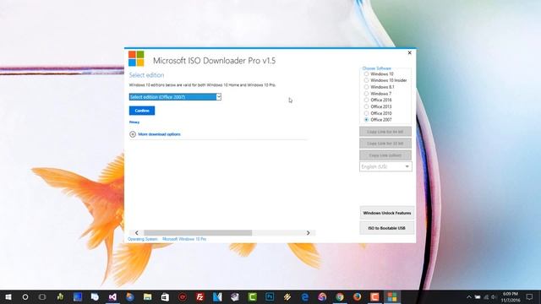Click the Select edition heading

[146, 75]
